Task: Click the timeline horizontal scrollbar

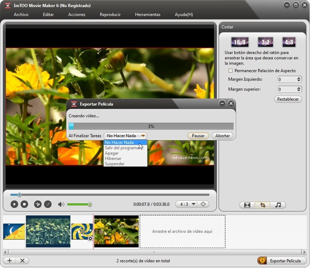Action: click(155, 252)
